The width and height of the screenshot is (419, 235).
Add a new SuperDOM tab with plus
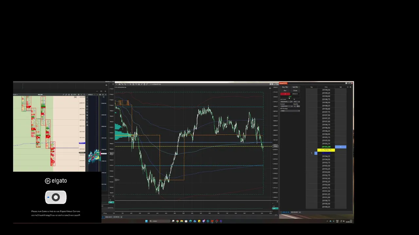point(300,212)
